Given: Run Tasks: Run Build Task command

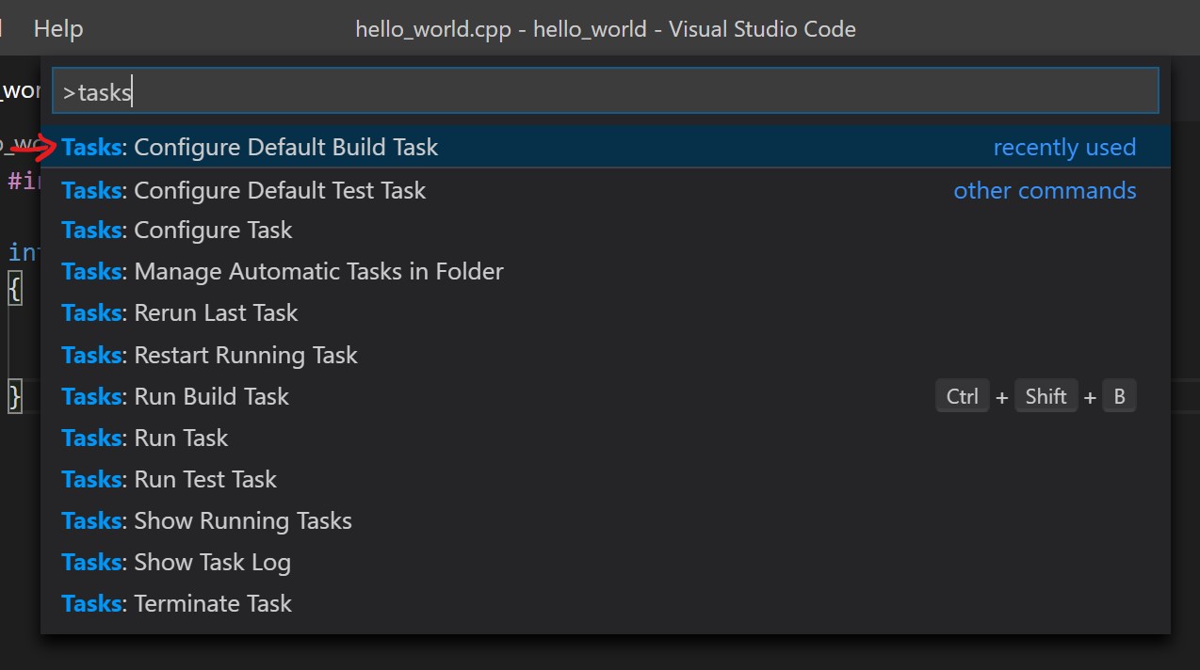Looking at the screenshot, I should tap(175, 397).
